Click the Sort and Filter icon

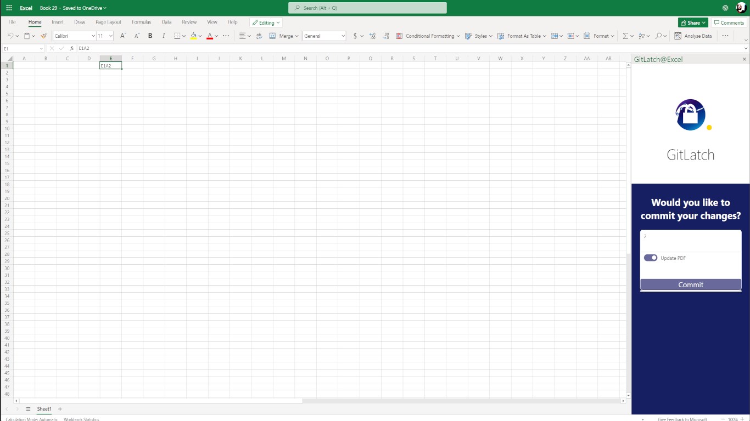[642, 36]
